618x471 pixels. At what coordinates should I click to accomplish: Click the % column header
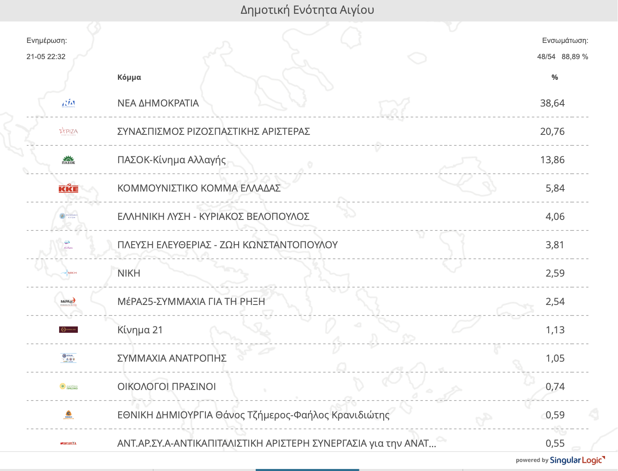click(555, 77)
